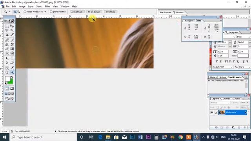Select the Clone Stamp tool
Image resolution: width=251 pixels, height=141 pixels.
[7, 44]
